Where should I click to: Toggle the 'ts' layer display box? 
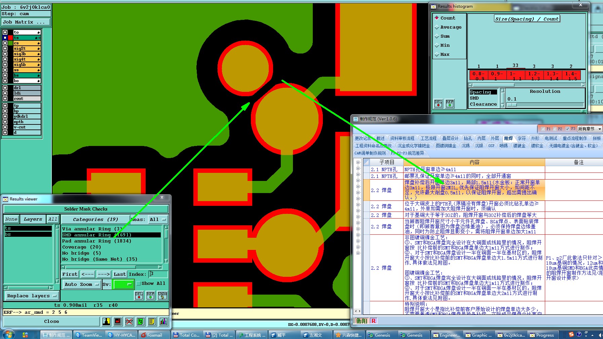pyautogui.click(x=5, y=38)
